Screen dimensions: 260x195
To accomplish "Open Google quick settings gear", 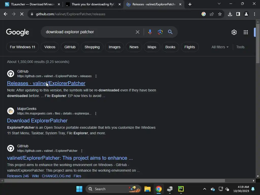I will click(x=234, y=32).
